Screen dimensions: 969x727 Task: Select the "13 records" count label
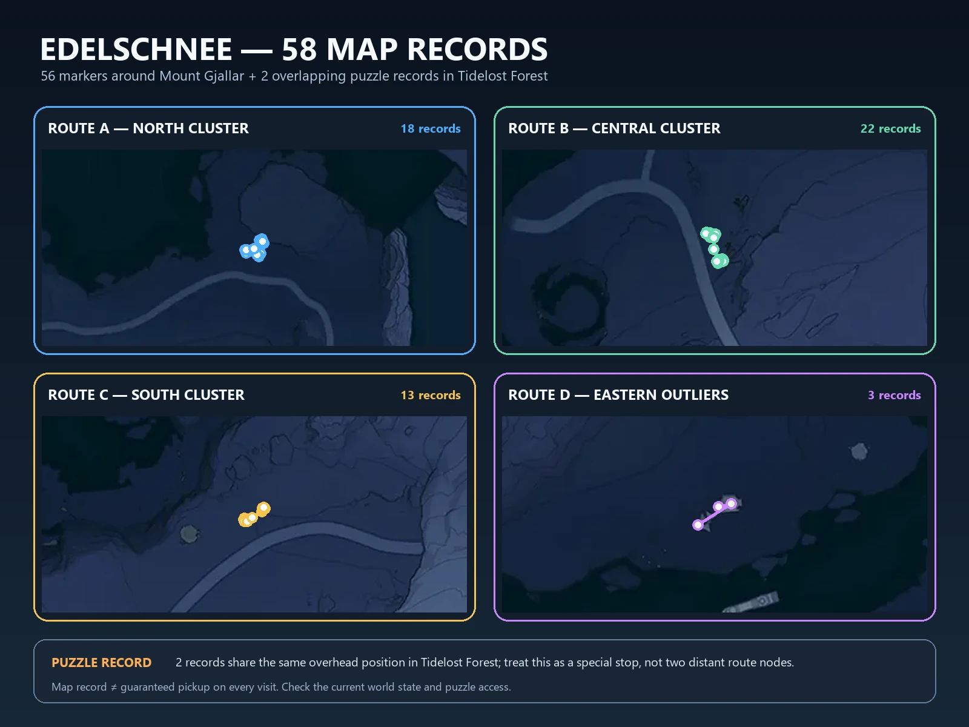(x=431, y=395)
